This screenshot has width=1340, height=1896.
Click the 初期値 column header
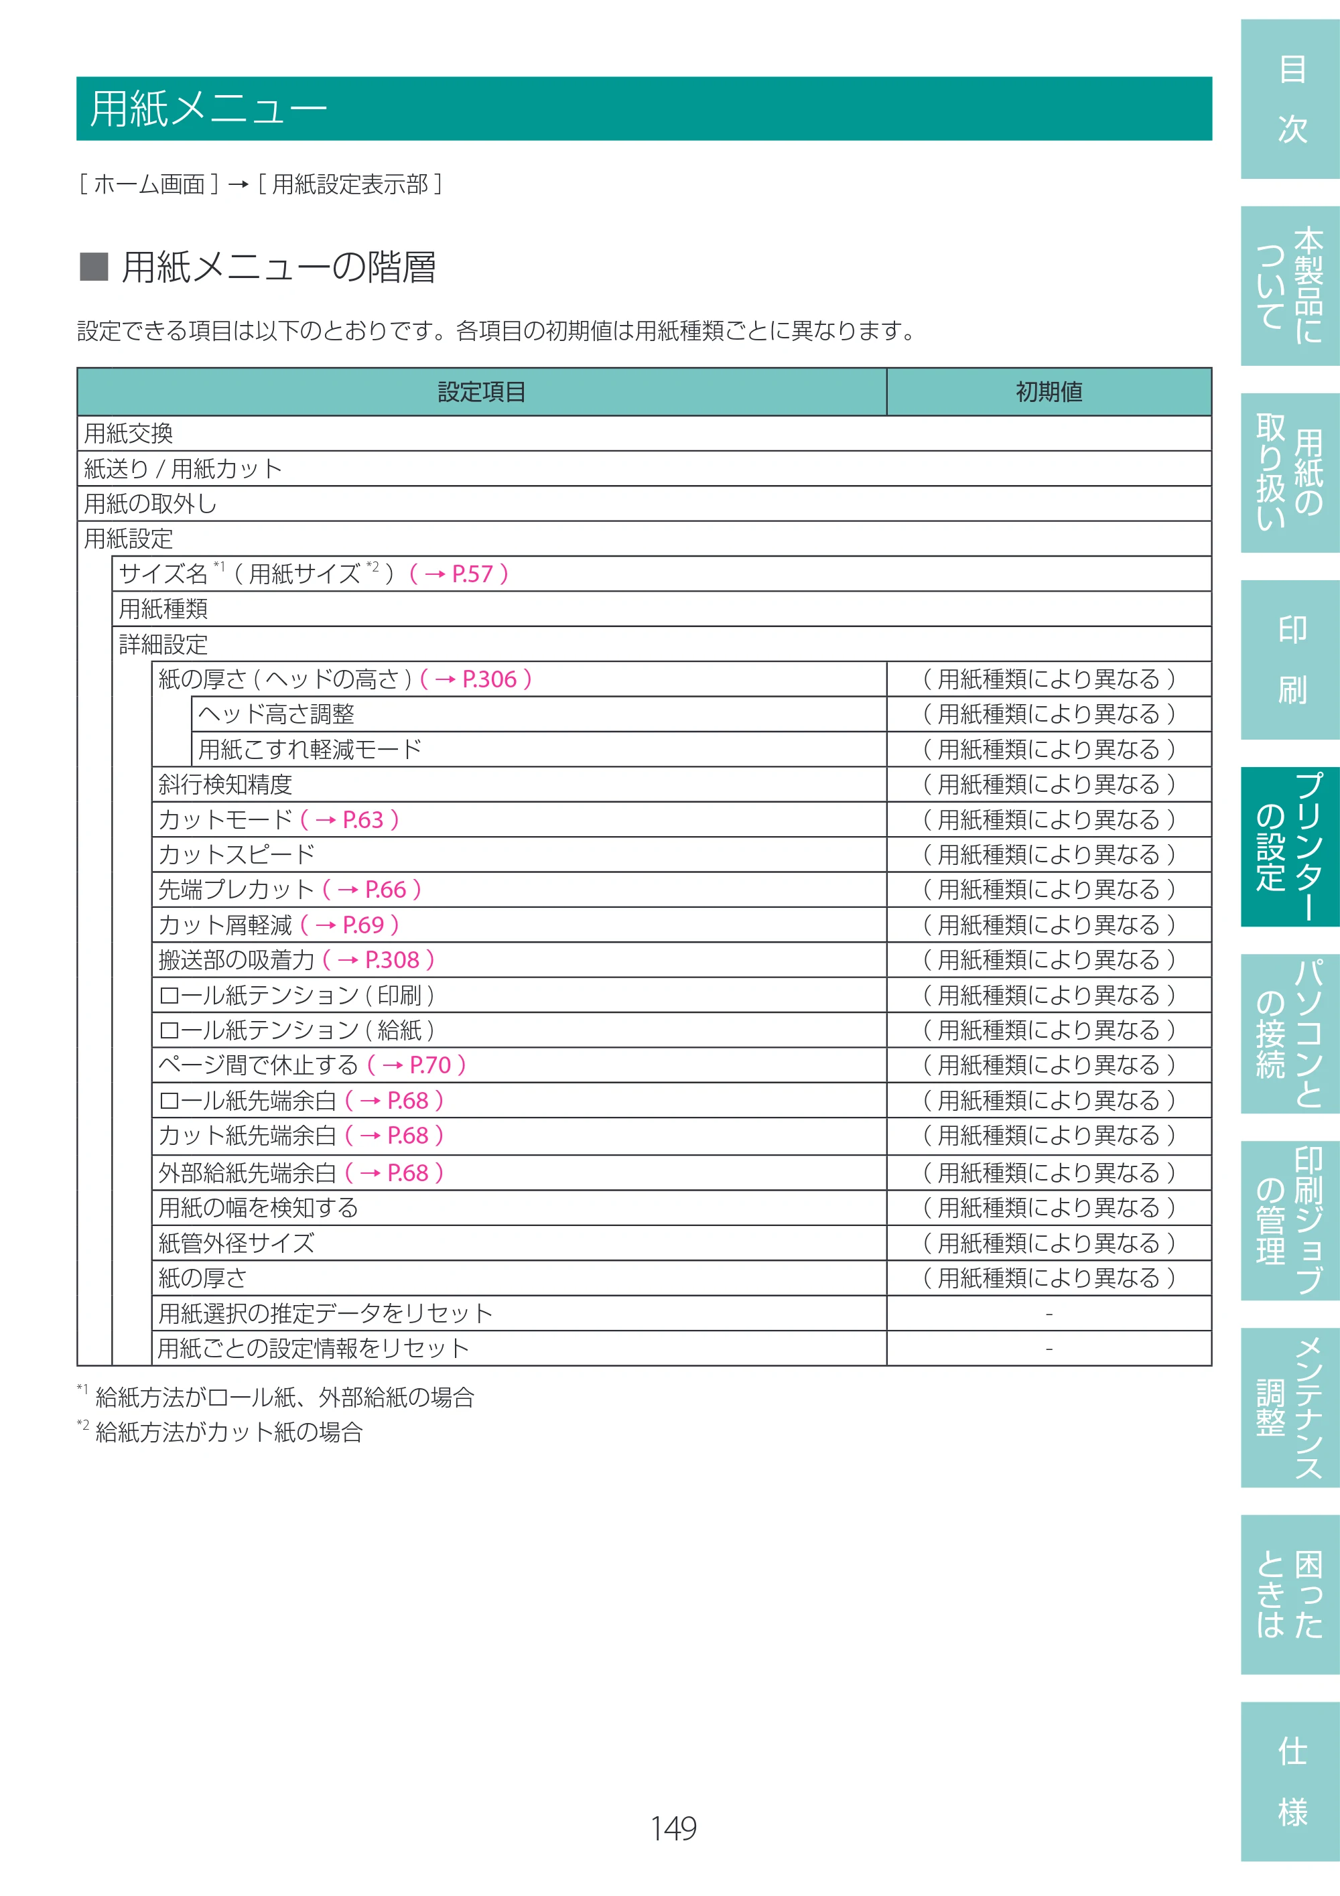coord(1049,391)
